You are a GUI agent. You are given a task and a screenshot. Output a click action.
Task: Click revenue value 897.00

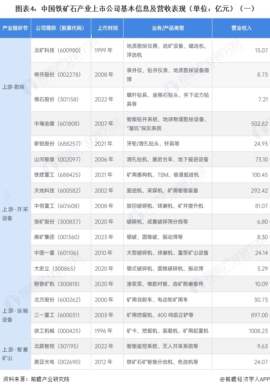[x=259, y=315]
